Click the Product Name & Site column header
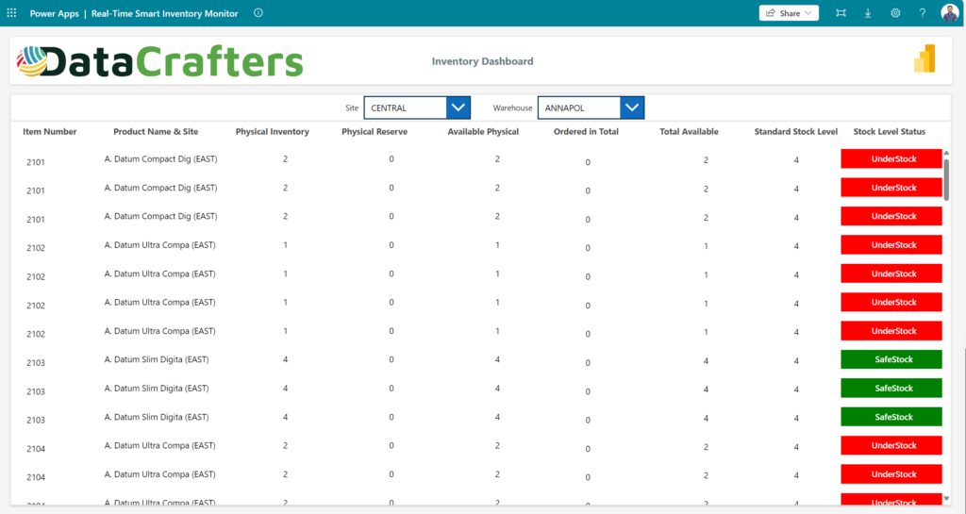This screenshot has height=514, width=966. pyautogui.click(x=156, y=132)
